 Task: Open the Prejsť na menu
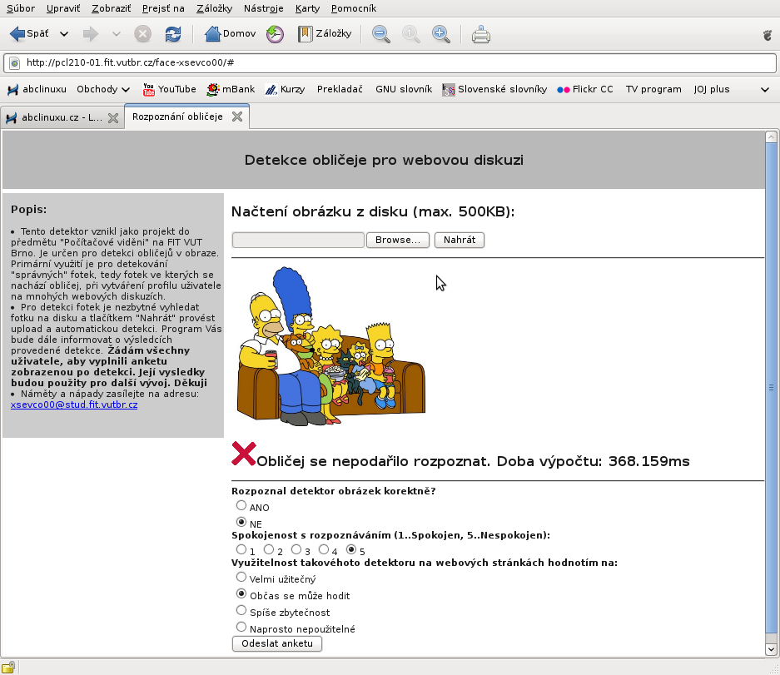pos(163,8)
